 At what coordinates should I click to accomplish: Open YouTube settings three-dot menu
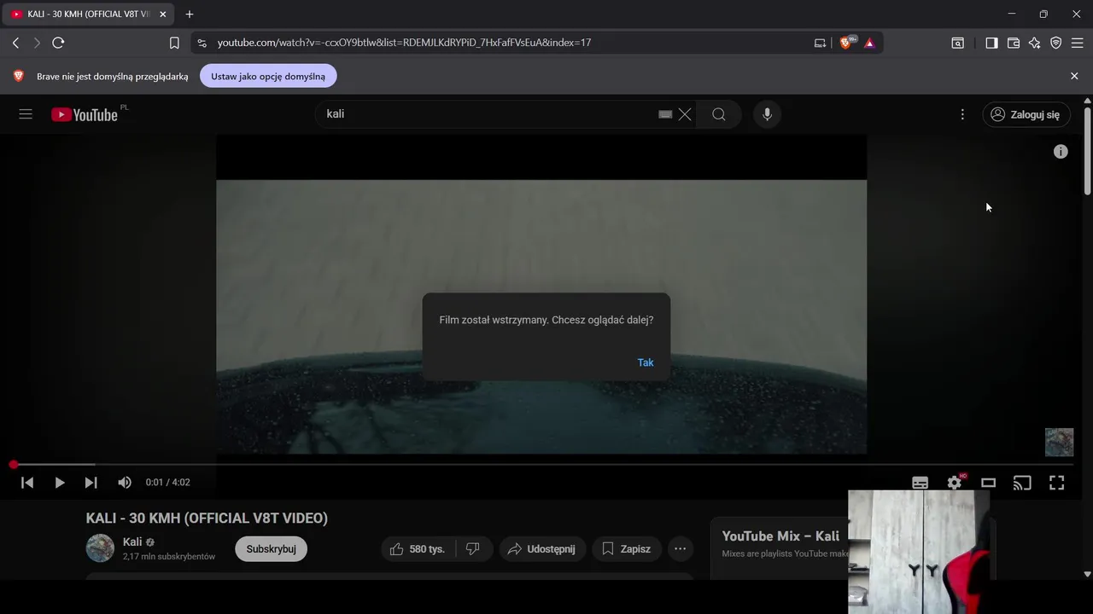point(962,114)
